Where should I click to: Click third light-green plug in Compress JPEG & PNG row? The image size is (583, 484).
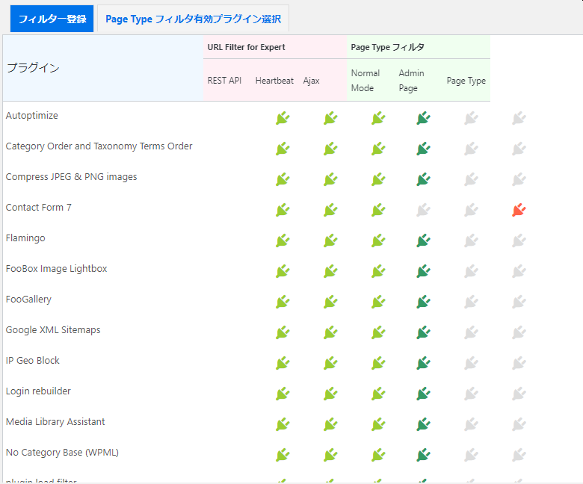coord(378,179)
